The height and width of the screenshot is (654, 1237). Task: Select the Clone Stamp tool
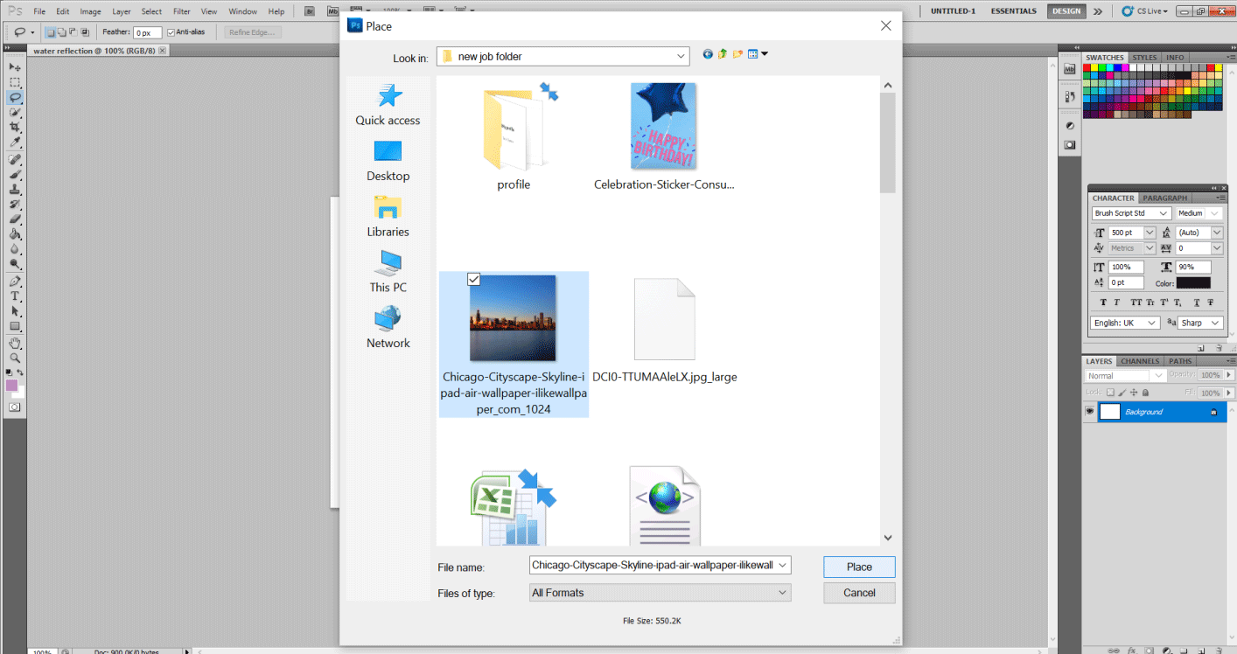coord(15,190)
